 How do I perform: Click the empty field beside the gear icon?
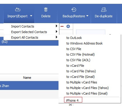(x=91, y=32)
